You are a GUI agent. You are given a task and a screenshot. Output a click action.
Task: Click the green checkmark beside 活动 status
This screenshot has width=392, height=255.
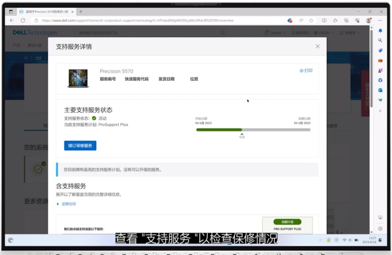point(94,118)
